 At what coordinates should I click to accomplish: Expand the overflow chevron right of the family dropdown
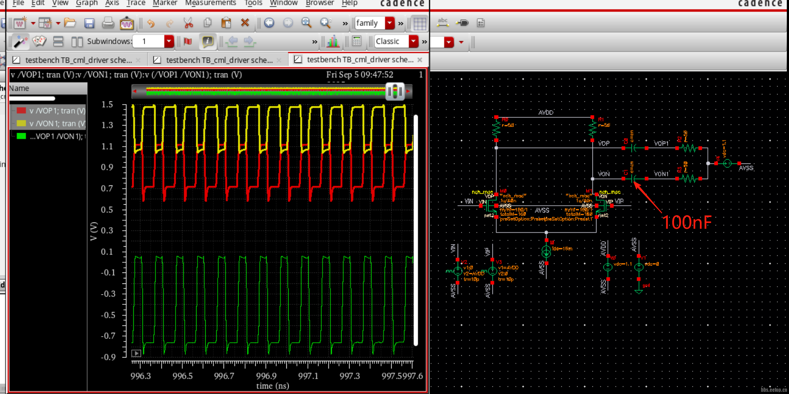pos(401,24)
